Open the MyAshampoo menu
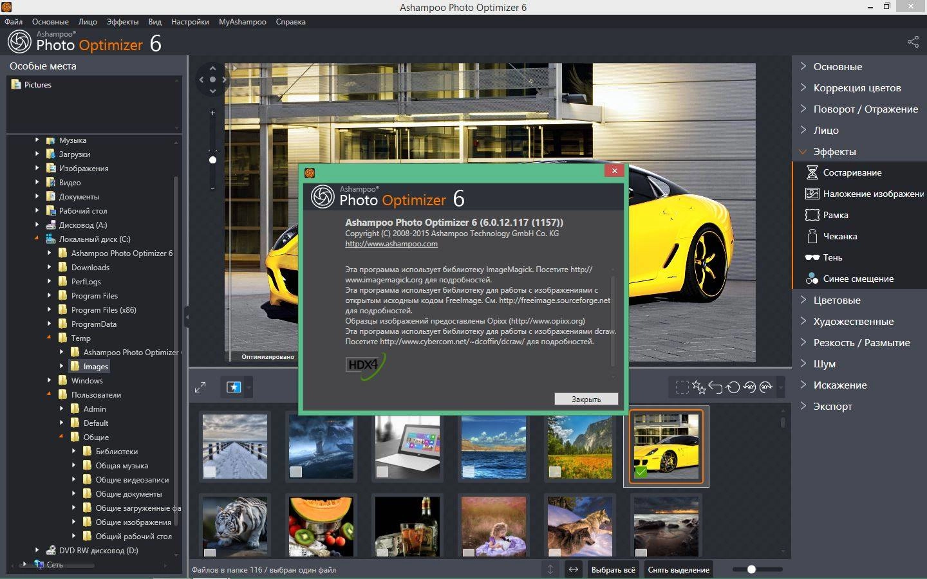 [243, 22]
